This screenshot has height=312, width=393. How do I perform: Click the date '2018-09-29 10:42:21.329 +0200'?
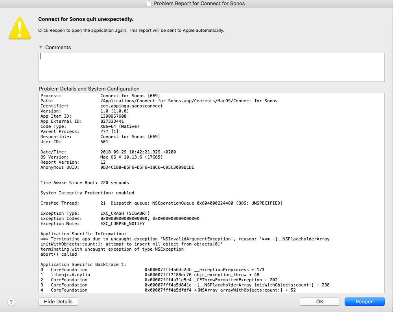(138, 152)
